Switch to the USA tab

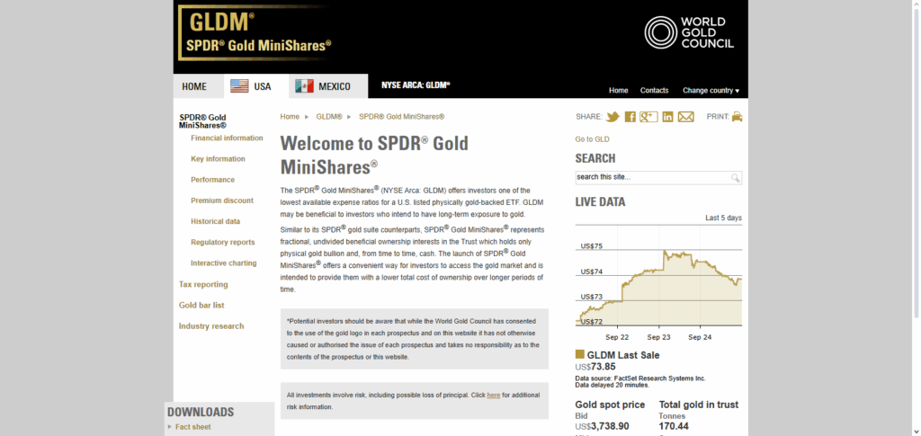tap(256, 86)
